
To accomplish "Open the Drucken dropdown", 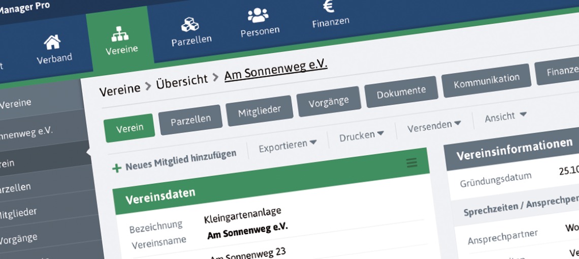I will pyautogui.click(x=362, y=136).
